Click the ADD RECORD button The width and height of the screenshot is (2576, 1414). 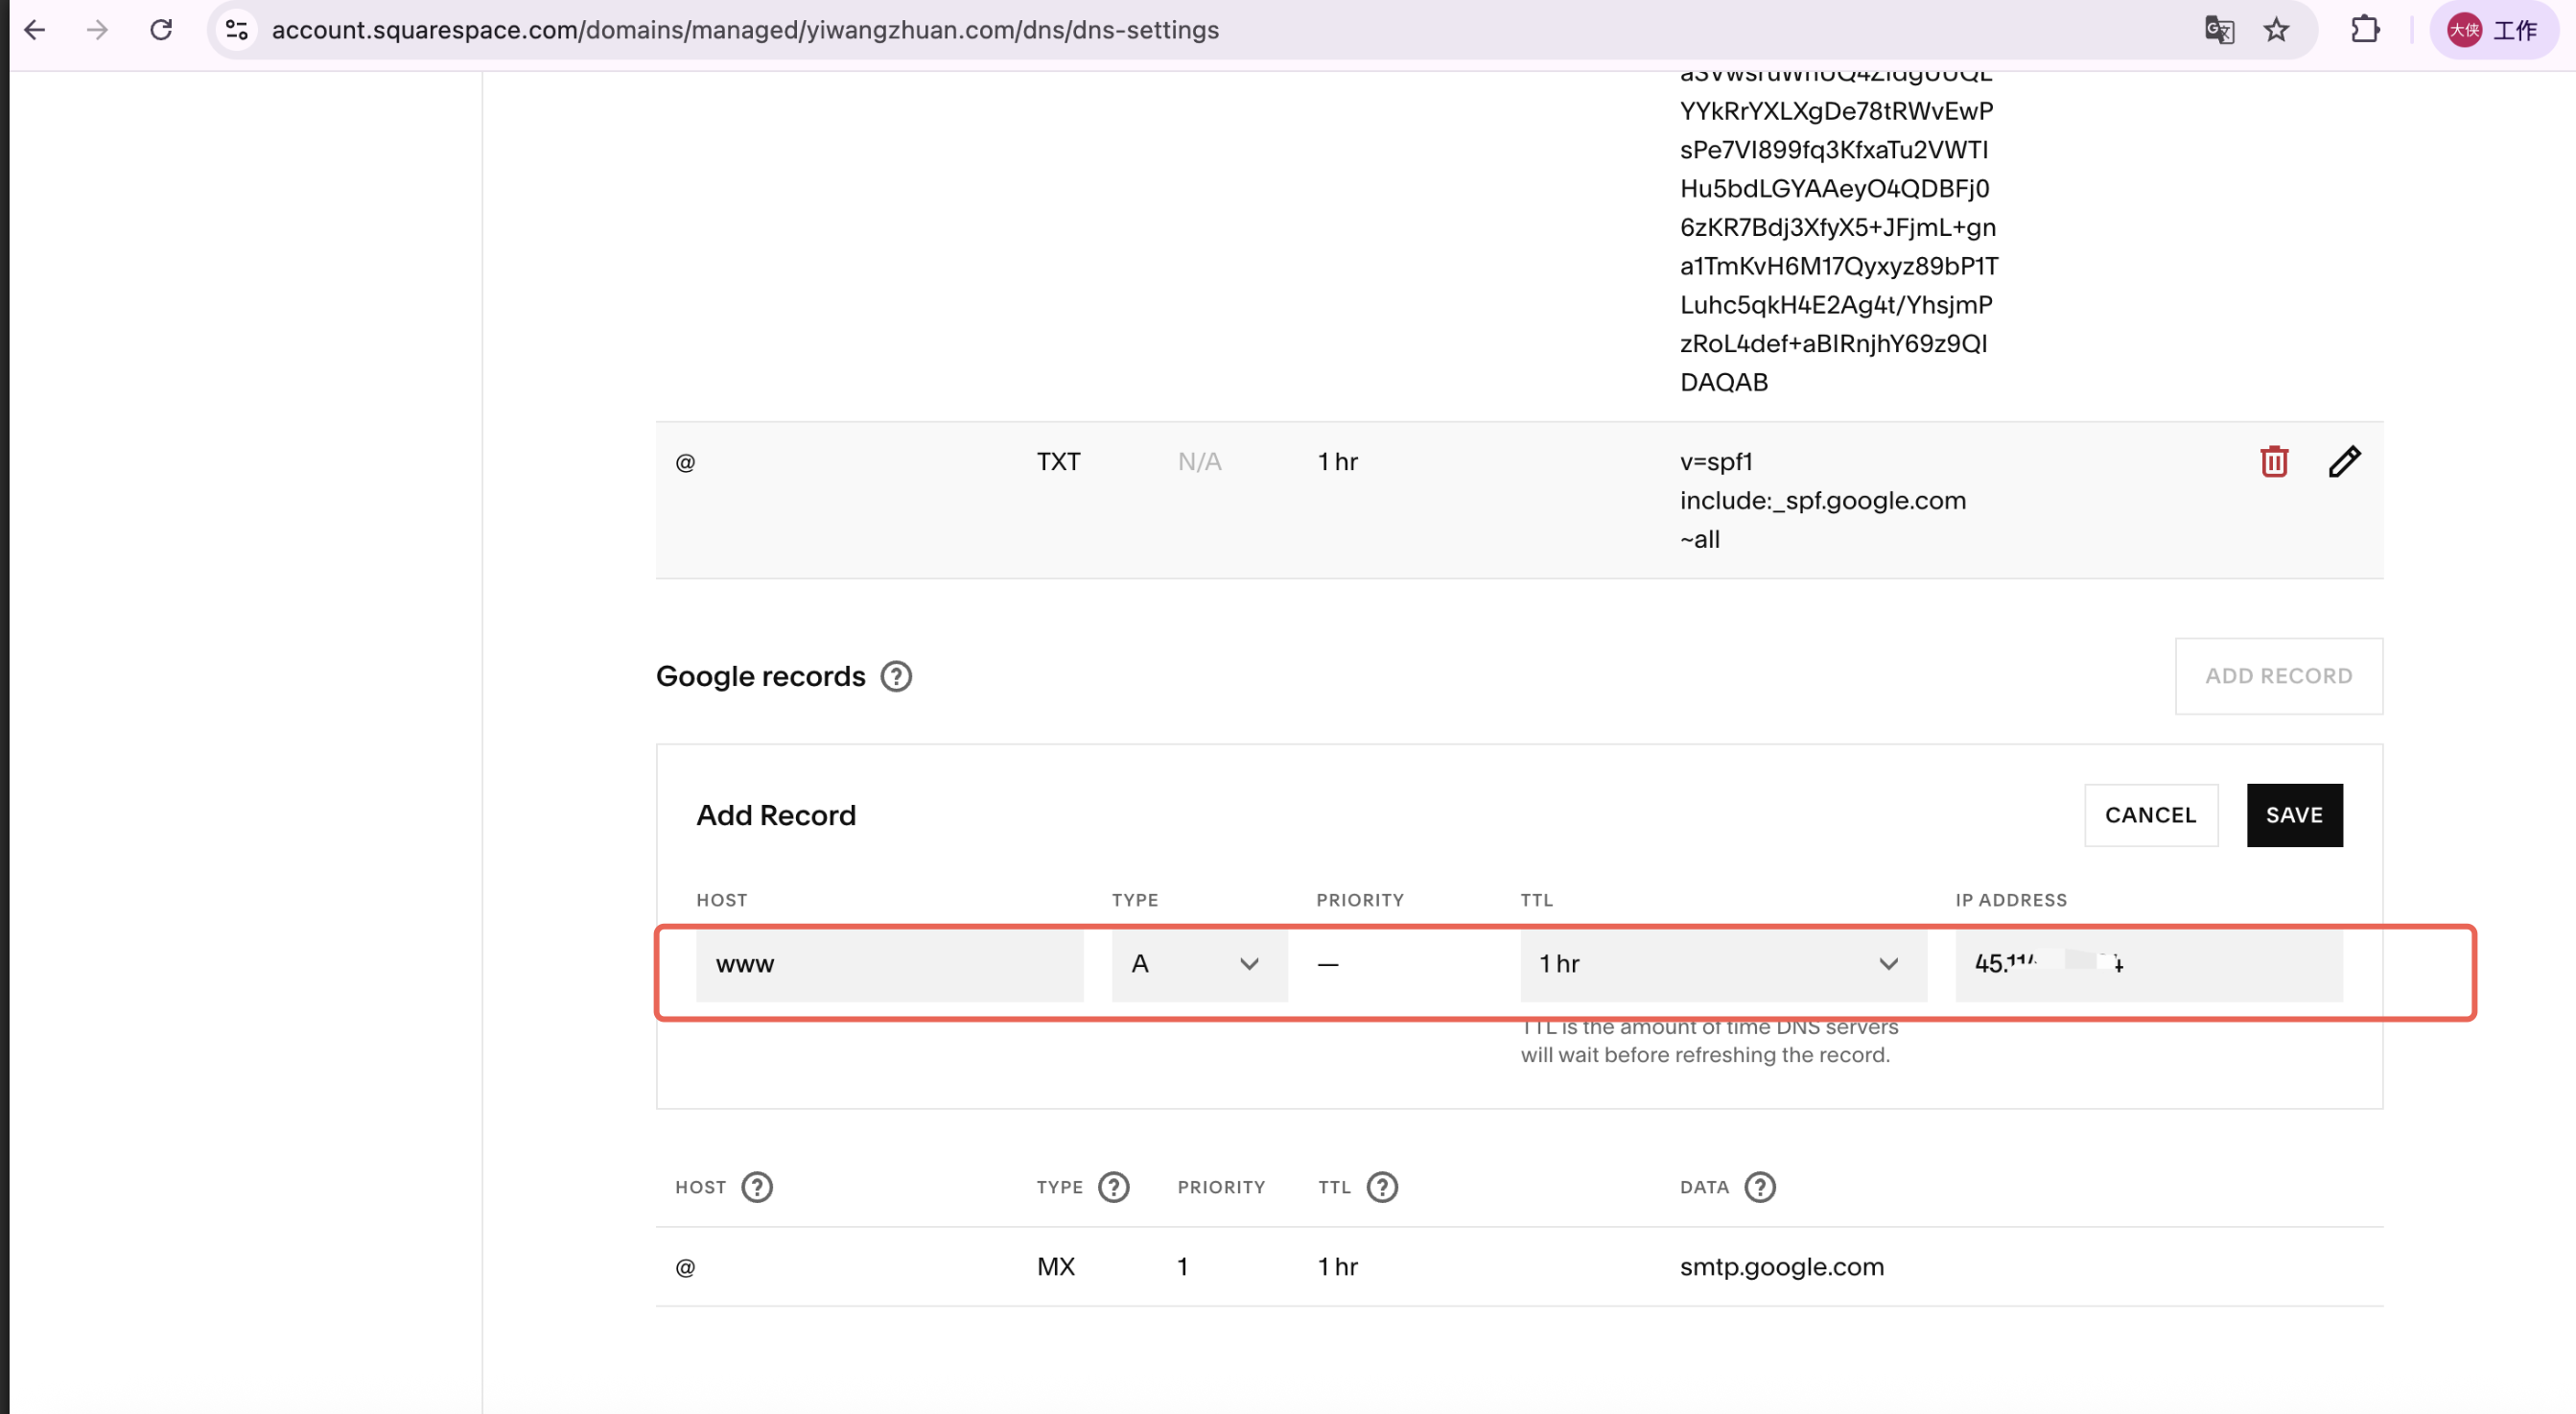[x=2279, y=676]
